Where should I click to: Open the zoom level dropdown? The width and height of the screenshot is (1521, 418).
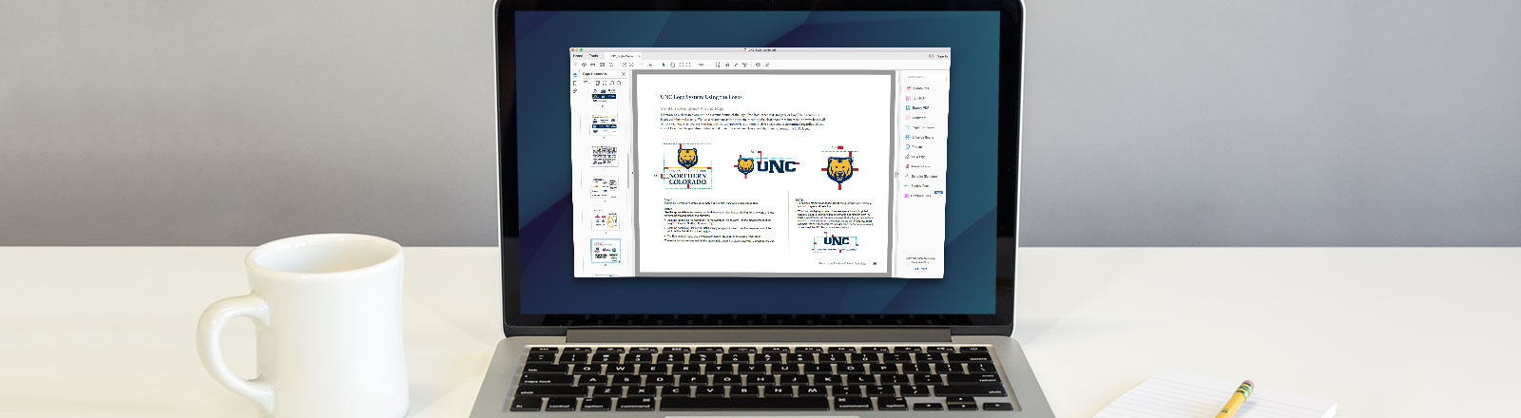tap(703, 65)
